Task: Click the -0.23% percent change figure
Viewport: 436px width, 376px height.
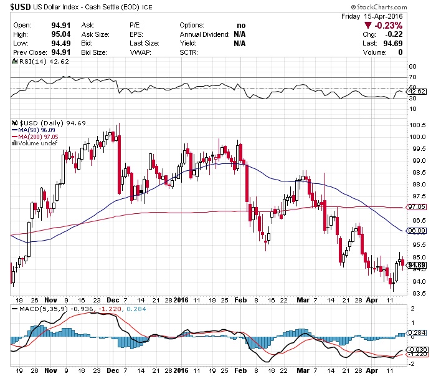Action: 389,26
